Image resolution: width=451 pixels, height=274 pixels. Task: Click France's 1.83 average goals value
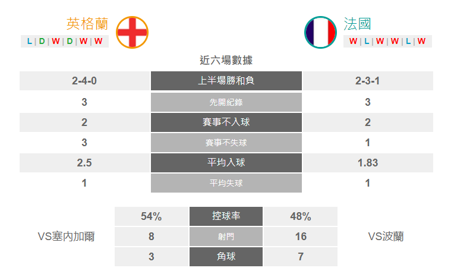pos(368,163)
